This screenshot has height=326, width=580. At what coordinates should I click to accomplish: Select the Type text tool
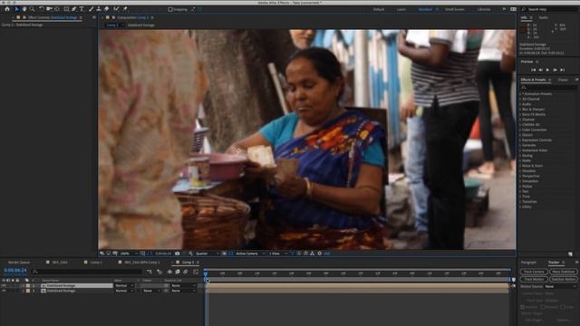(x=82, y=9)
